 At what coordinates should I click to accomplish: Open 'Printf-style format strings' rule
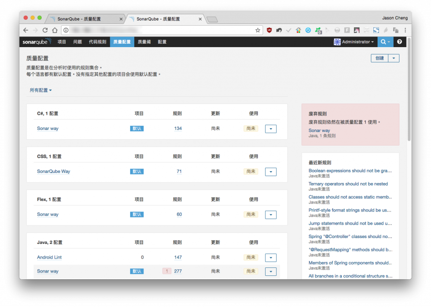[350, 210]
